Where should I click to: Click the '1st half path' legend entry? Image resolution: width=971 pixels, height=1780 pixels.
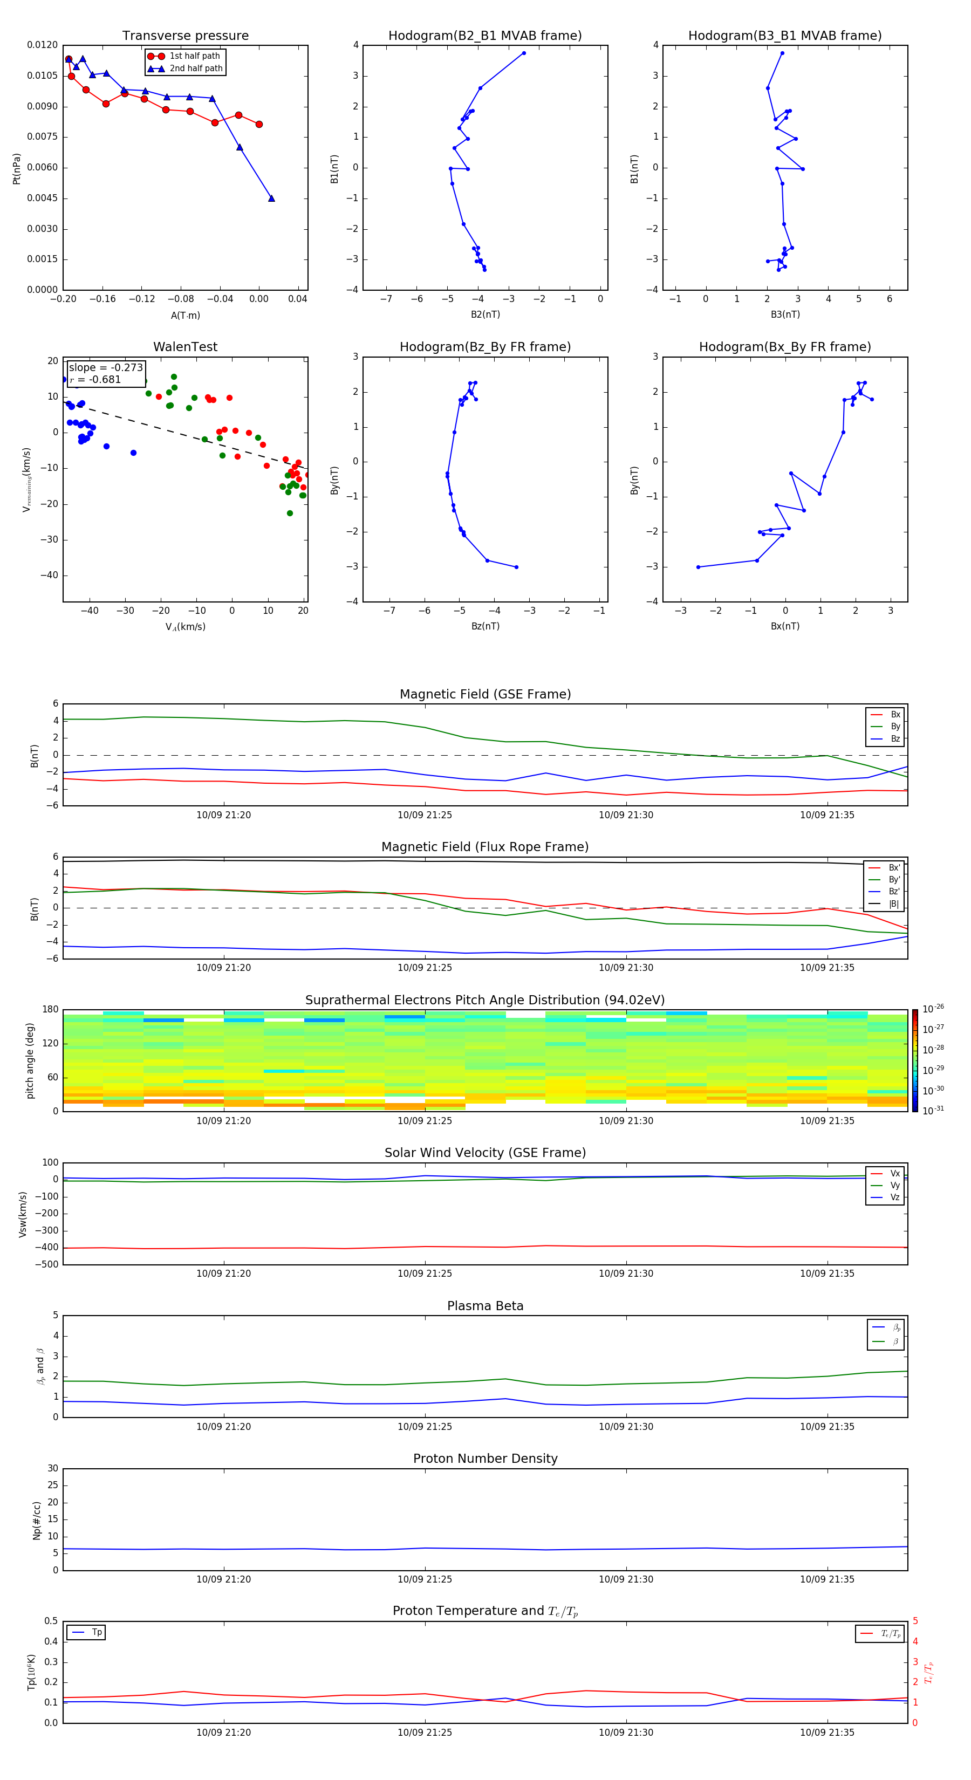[x=184, y=56]
